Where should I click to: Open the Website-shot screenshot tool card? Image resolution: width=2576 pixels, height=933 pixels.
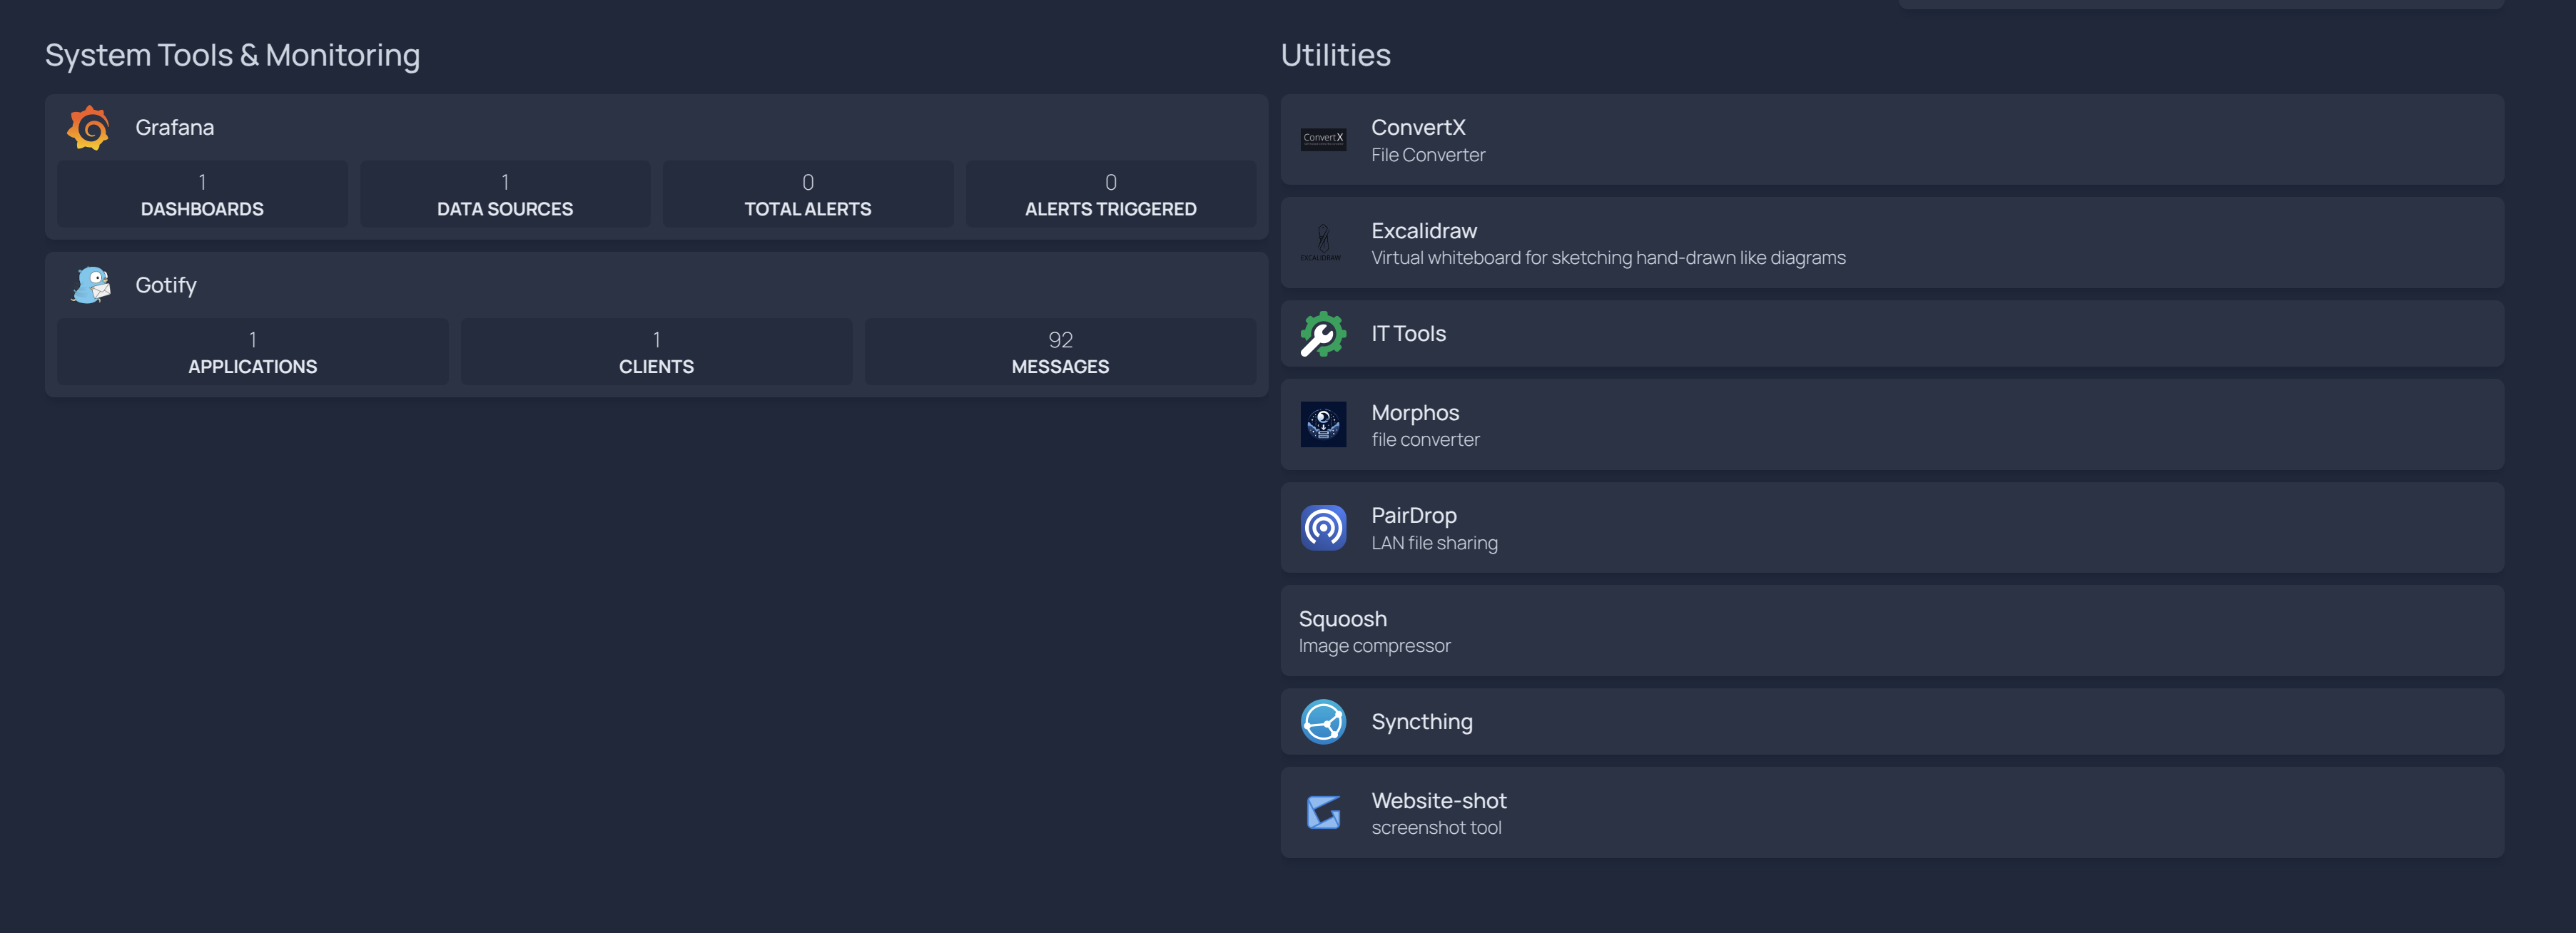[x=1892, y=812]
